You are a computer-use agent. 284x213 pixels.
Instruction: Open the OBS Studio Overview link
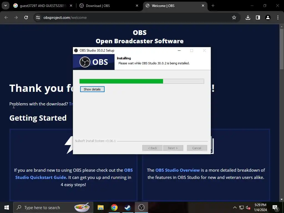point(177,170)
